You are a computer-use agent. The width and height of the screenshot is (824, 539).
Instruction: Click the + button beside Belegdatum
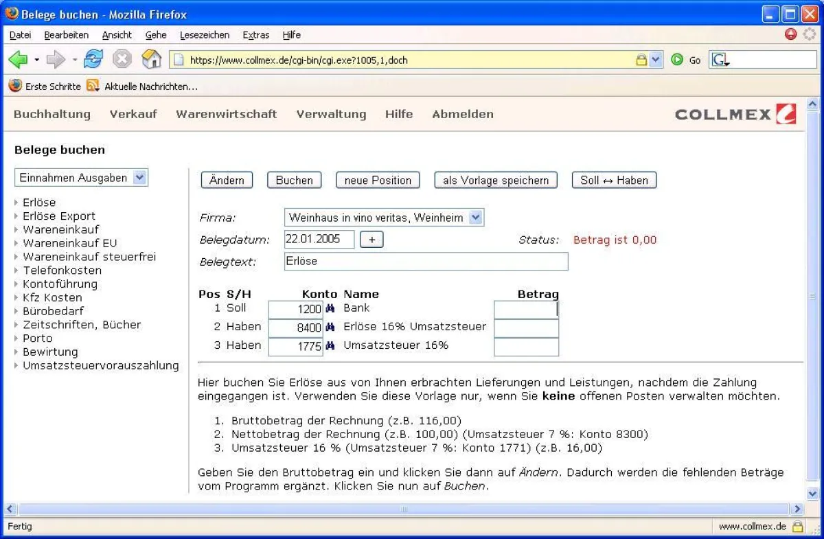(371, 240)
